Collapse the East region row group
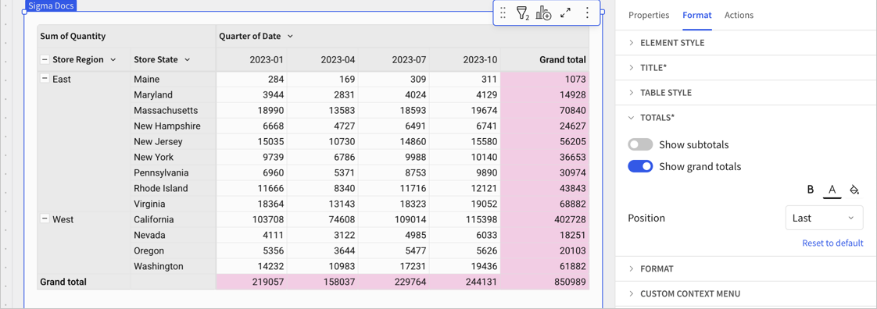 [x=45, y=80]
